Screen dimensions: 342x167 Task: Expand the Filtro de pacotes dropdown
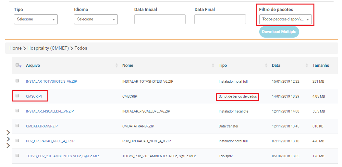pos(285,19)
